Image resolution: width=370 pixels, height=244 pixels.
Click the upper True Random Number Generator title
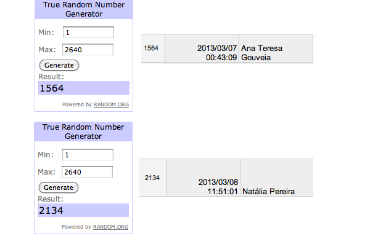(84, 9)
